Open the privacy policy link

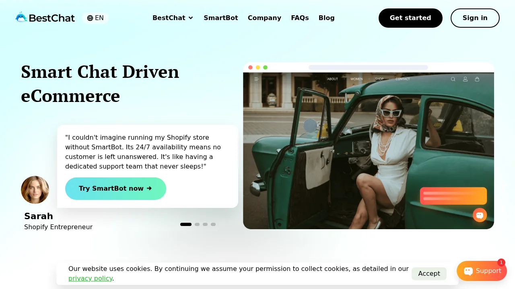(91, 279)
